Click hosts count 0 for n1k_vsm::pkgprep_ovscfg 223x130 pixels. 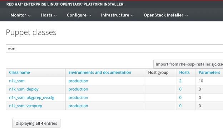(180, 97)
